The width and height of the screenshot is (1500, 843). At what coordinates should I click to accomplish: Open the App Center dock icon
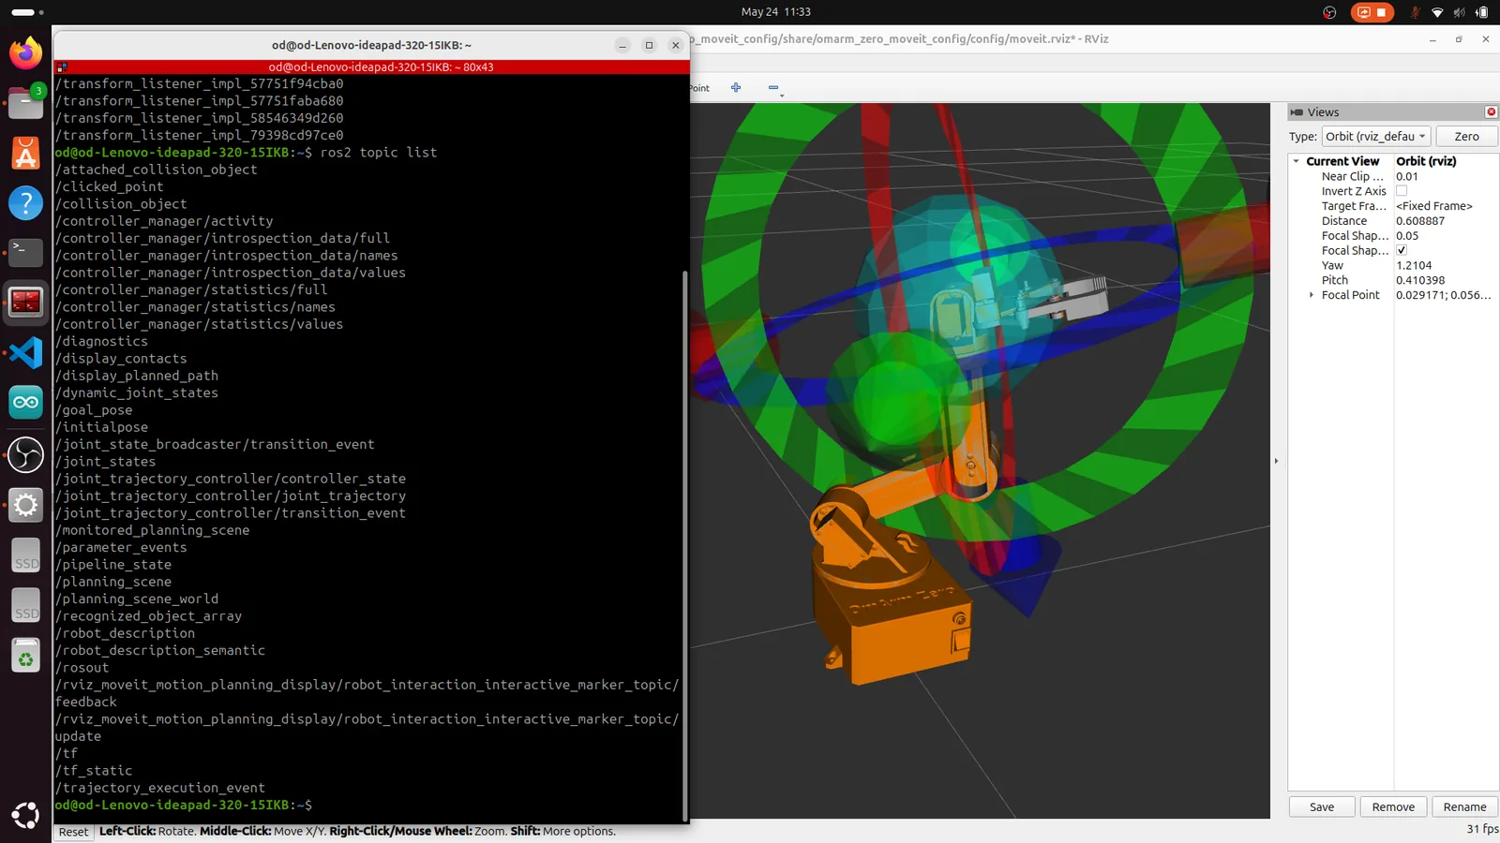(x=25, y=153)
